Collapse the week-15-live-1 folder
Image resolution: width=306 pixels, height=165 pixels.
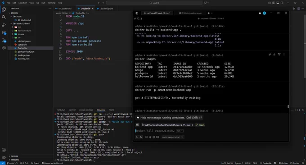click(x=23, y=23)
